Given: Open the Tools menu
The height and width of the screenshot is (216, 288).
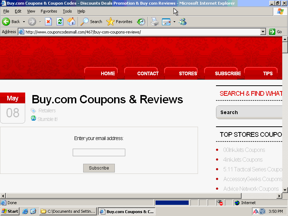Looking at the screenshot, I should tap(67, 12).
